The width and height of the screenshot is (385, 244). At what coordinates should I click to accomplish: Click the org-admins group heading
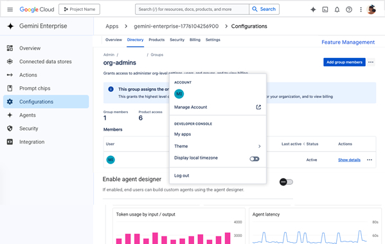(x=120, y=62)
